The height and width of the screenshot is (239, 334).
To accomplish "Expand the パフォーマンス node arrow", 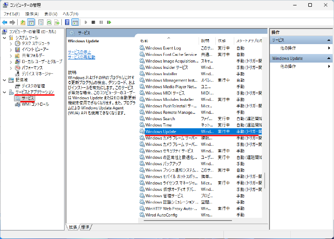I will [x=11, y=68].
